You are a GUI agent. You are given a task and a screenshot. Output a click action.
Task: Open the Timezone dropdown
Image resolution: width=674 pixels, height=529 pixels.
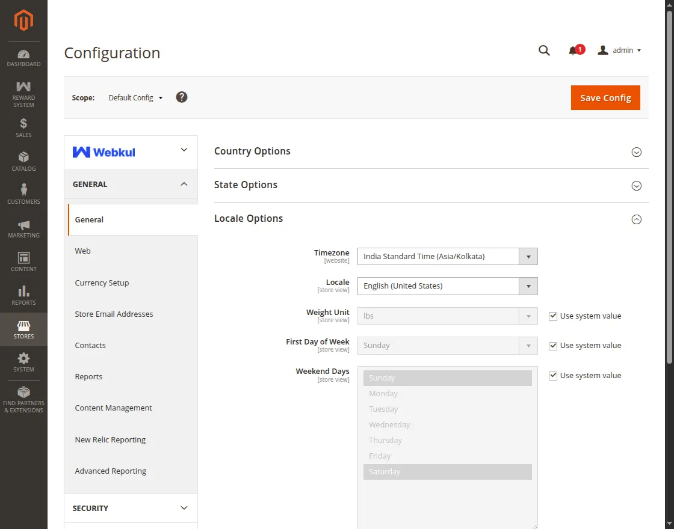(448, 256)
